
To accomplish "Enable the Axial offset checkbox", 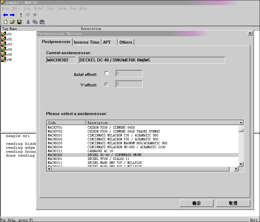I will tap(106, 73).
